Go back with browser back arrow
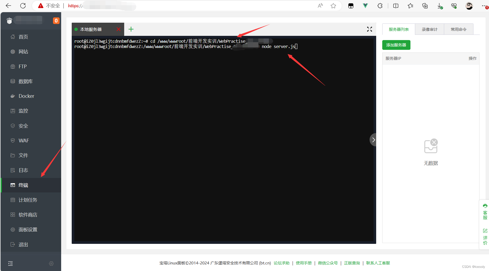The width and height of the screenshot is (489, 271). 8,6
